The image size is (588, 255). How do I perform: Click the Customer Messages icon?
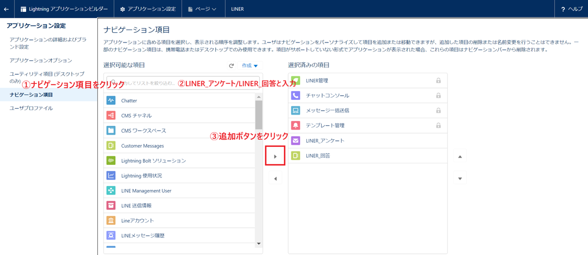tap(111, 145)
